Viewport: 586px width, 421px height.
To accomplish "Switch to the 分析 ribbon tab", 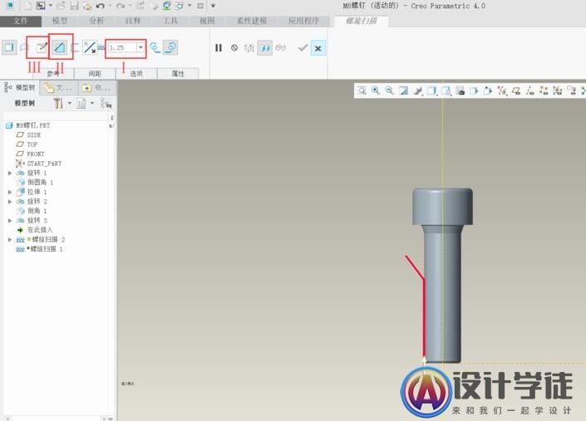I will tap(96, 20).
